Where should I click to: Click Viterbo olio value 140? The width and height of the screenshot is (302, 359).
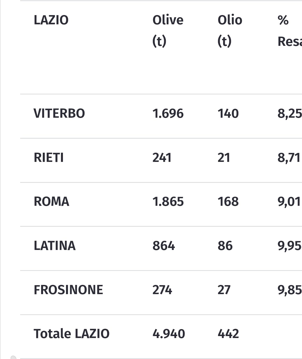[x=228, y=114]
